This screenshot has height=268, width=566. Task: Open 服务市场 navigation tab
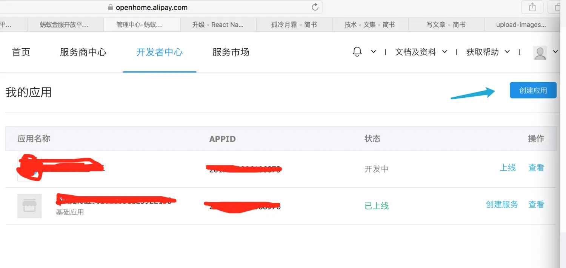[x=231, y=52]
